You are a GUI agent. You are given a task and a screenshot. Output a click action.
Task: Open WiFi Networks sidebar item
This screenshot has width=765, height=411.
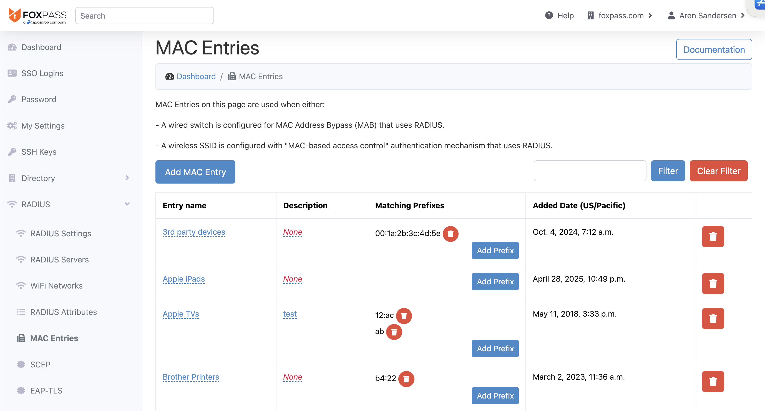click(56, 285)
